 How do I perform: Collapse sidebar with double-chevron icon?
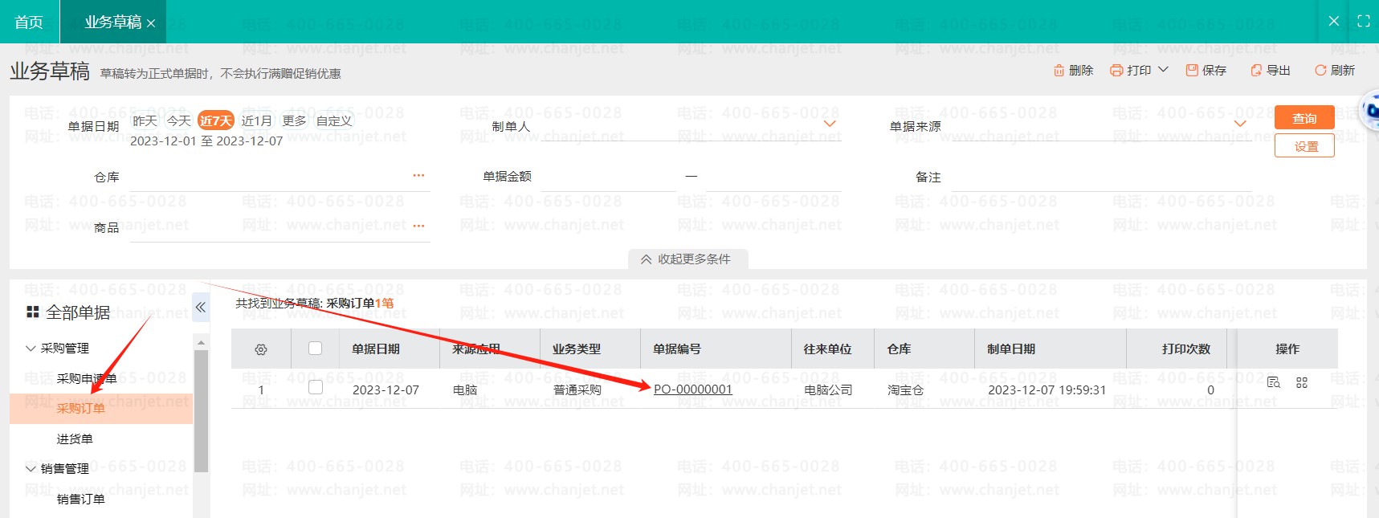tap(201, 307)
